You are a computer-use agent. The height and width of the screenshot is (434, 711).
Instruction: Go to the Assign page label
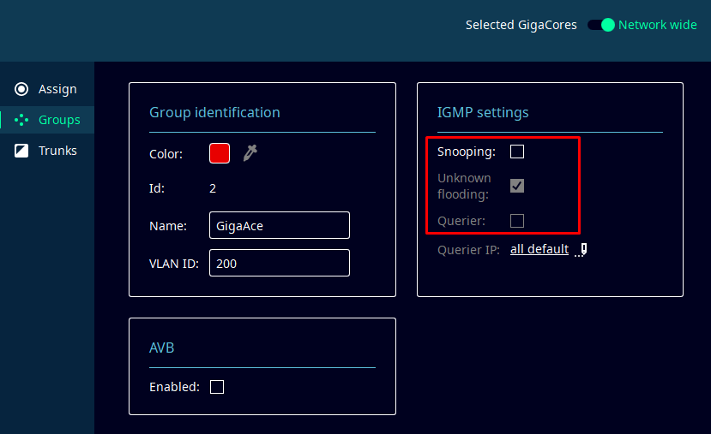[x=57, y=89]
